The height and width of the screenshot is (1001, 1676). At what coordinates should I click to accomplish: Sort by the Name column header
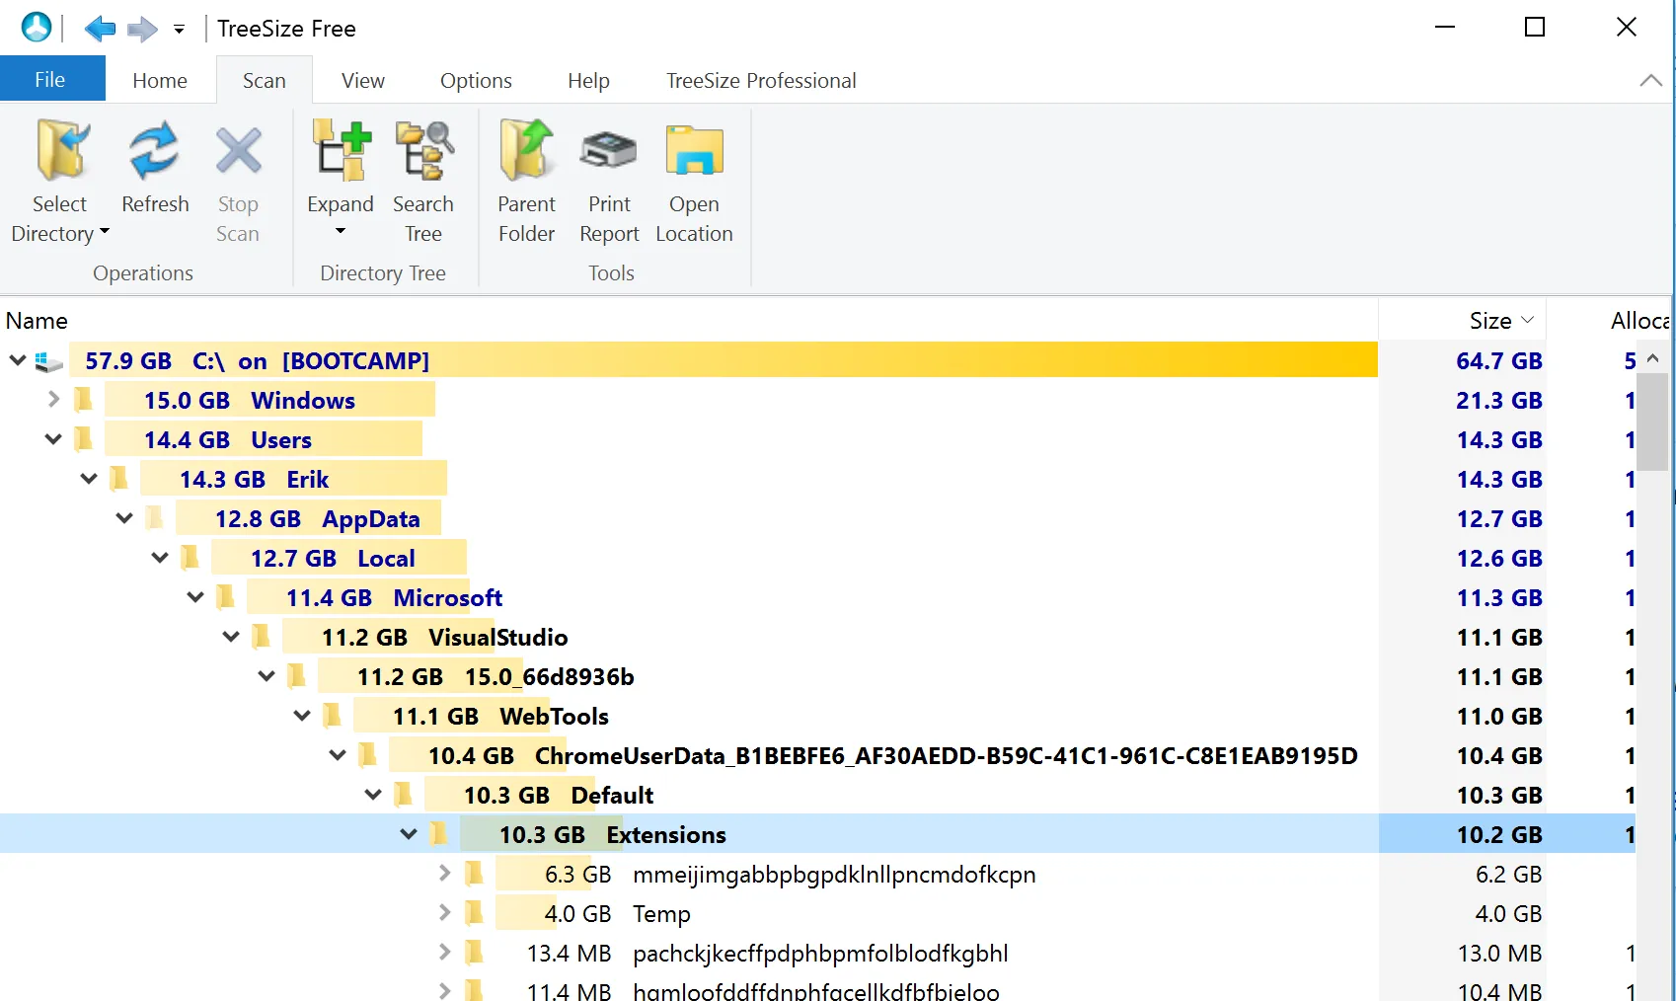(x=689, y=321)
